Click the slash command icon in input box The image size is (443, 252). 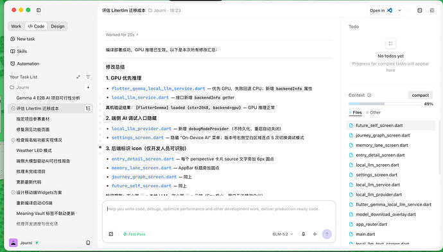coord(111,234)
